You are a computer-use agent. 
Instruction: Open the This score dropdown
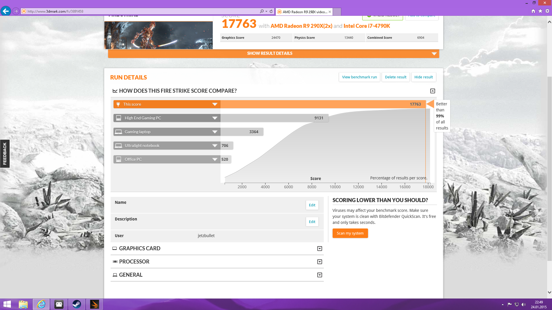coord(214,104)
